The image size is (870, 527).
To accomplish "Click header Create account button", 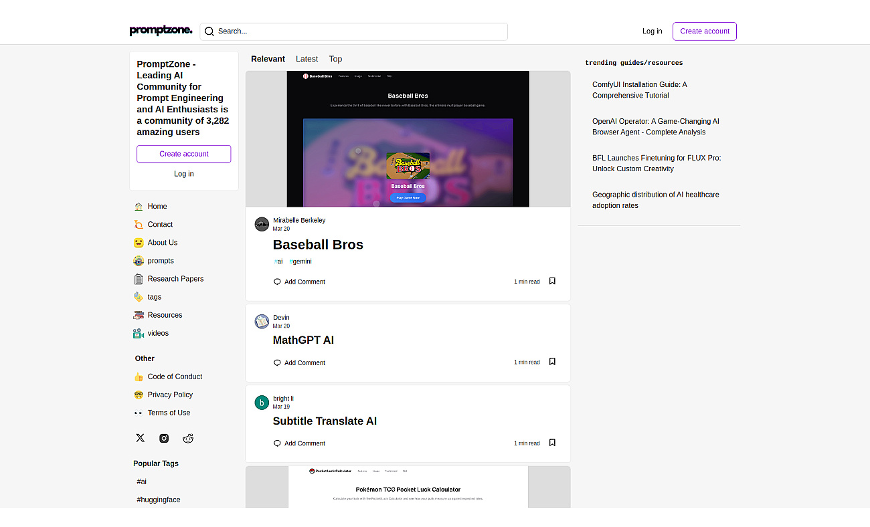I will [x=705, y=31].
